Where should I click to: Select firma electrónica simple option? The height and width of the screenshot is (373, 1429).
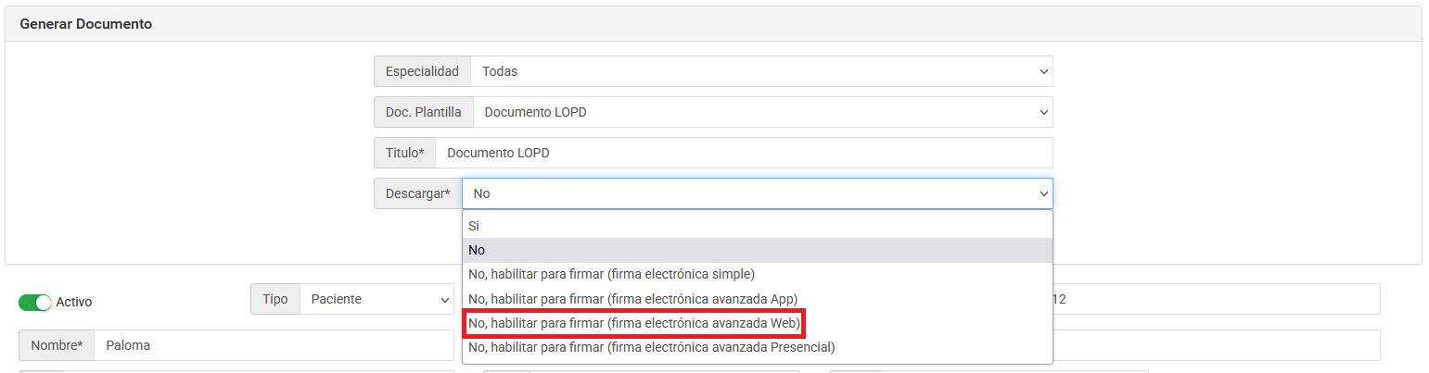pyautogui.click(x=758, y=274)
